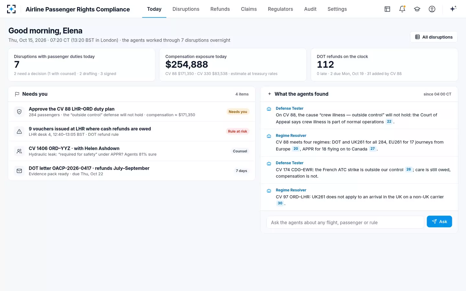Open the Refunds tab

pyautogui.click(x=220, y=9)
